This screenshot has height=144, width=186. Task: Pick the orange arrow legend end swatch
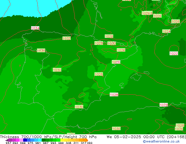point(87,140)
